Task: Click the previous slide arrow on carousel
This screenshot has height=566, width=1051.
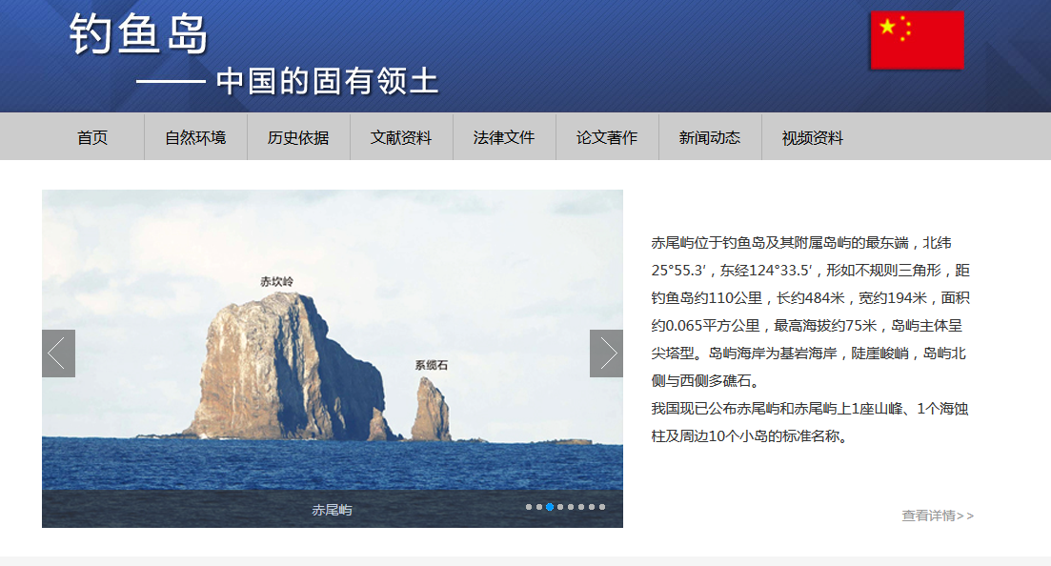Action: coord(58,354)
